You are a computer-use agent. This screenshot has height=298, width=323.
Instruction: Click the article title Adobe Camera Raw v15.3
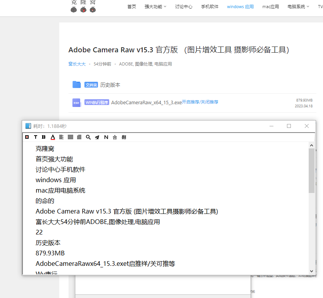point(179,50)
